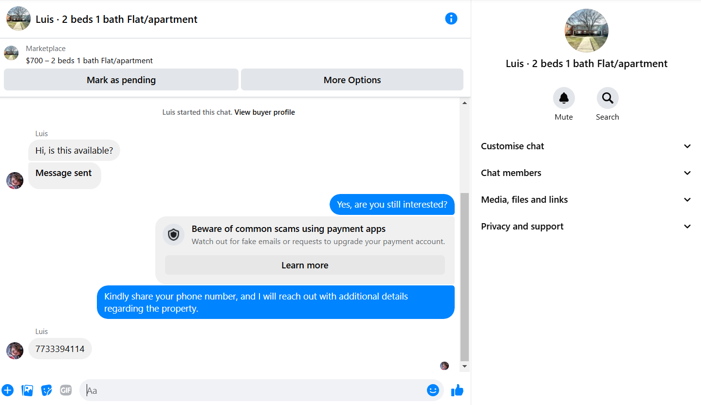
Task: Open the GIF picker
Action: click(66, 390)
